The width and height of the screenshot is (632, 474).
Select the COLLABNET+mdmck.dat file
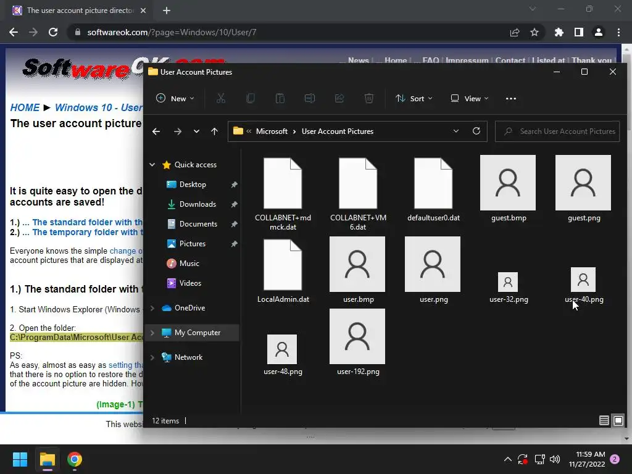tap(283, 194)
